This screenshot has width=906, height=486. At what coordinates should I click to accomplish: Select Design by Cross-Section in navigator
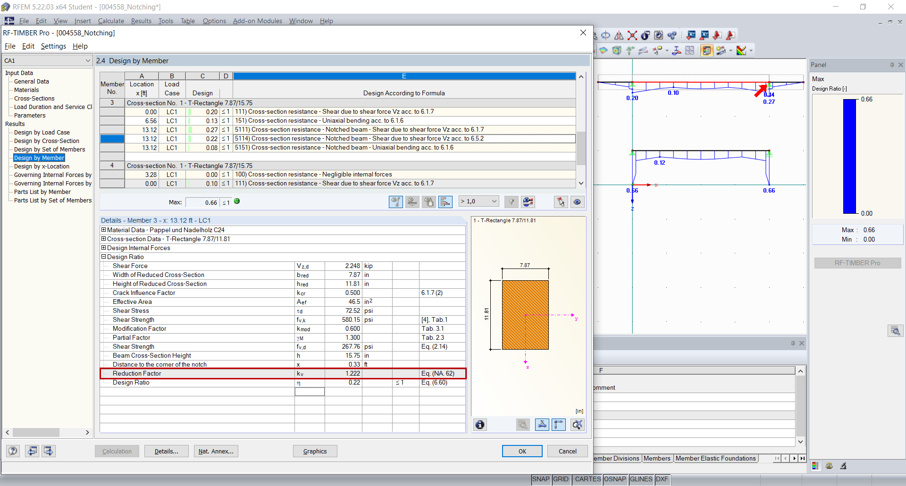tap(47, 141)
